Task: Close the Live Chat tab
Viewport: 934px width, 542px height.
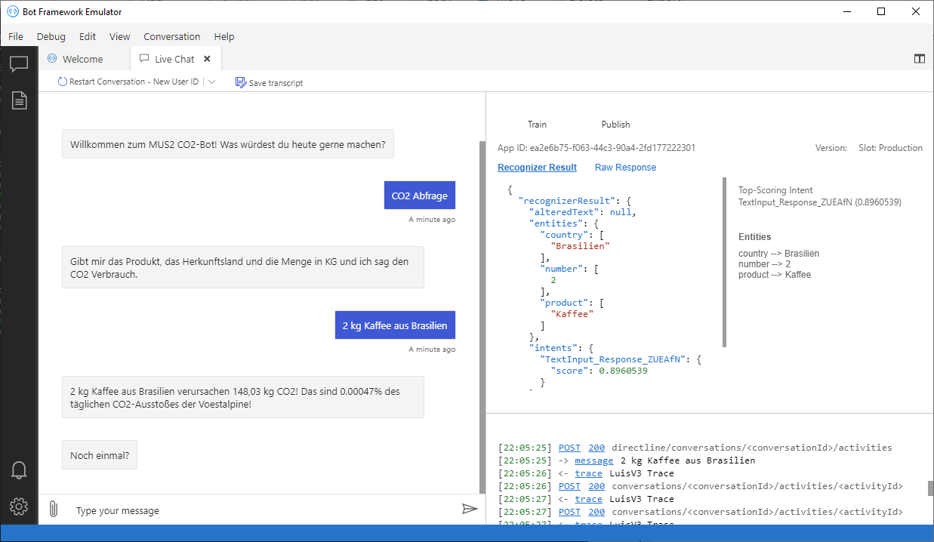Action: click(207, 59)
